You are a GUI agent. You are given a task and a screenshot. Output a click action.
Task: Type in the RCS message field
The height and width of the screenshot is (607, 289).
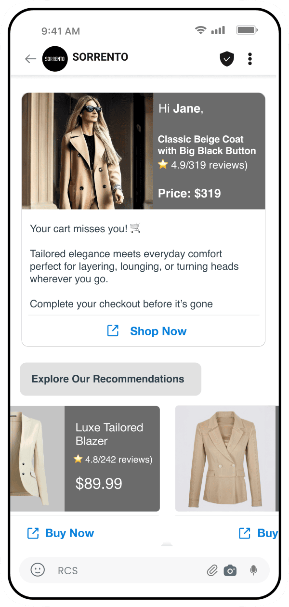click(x=125, y=571)
